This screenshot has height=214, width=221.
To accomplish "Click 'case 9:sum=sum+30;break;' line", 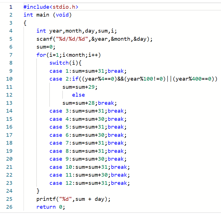I will (x=88, y=159).
